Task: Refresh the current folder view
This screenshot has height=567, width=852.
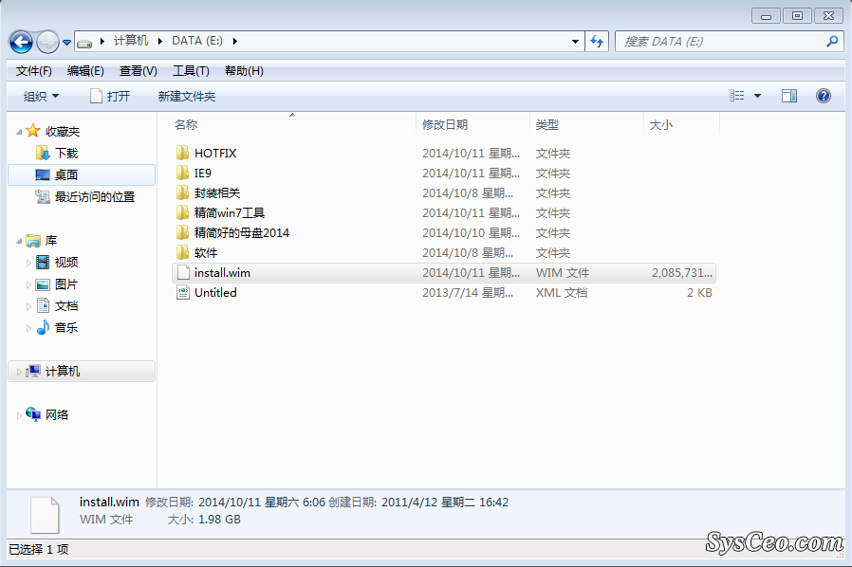Action: pyautogui.click(x=597, y=42)
